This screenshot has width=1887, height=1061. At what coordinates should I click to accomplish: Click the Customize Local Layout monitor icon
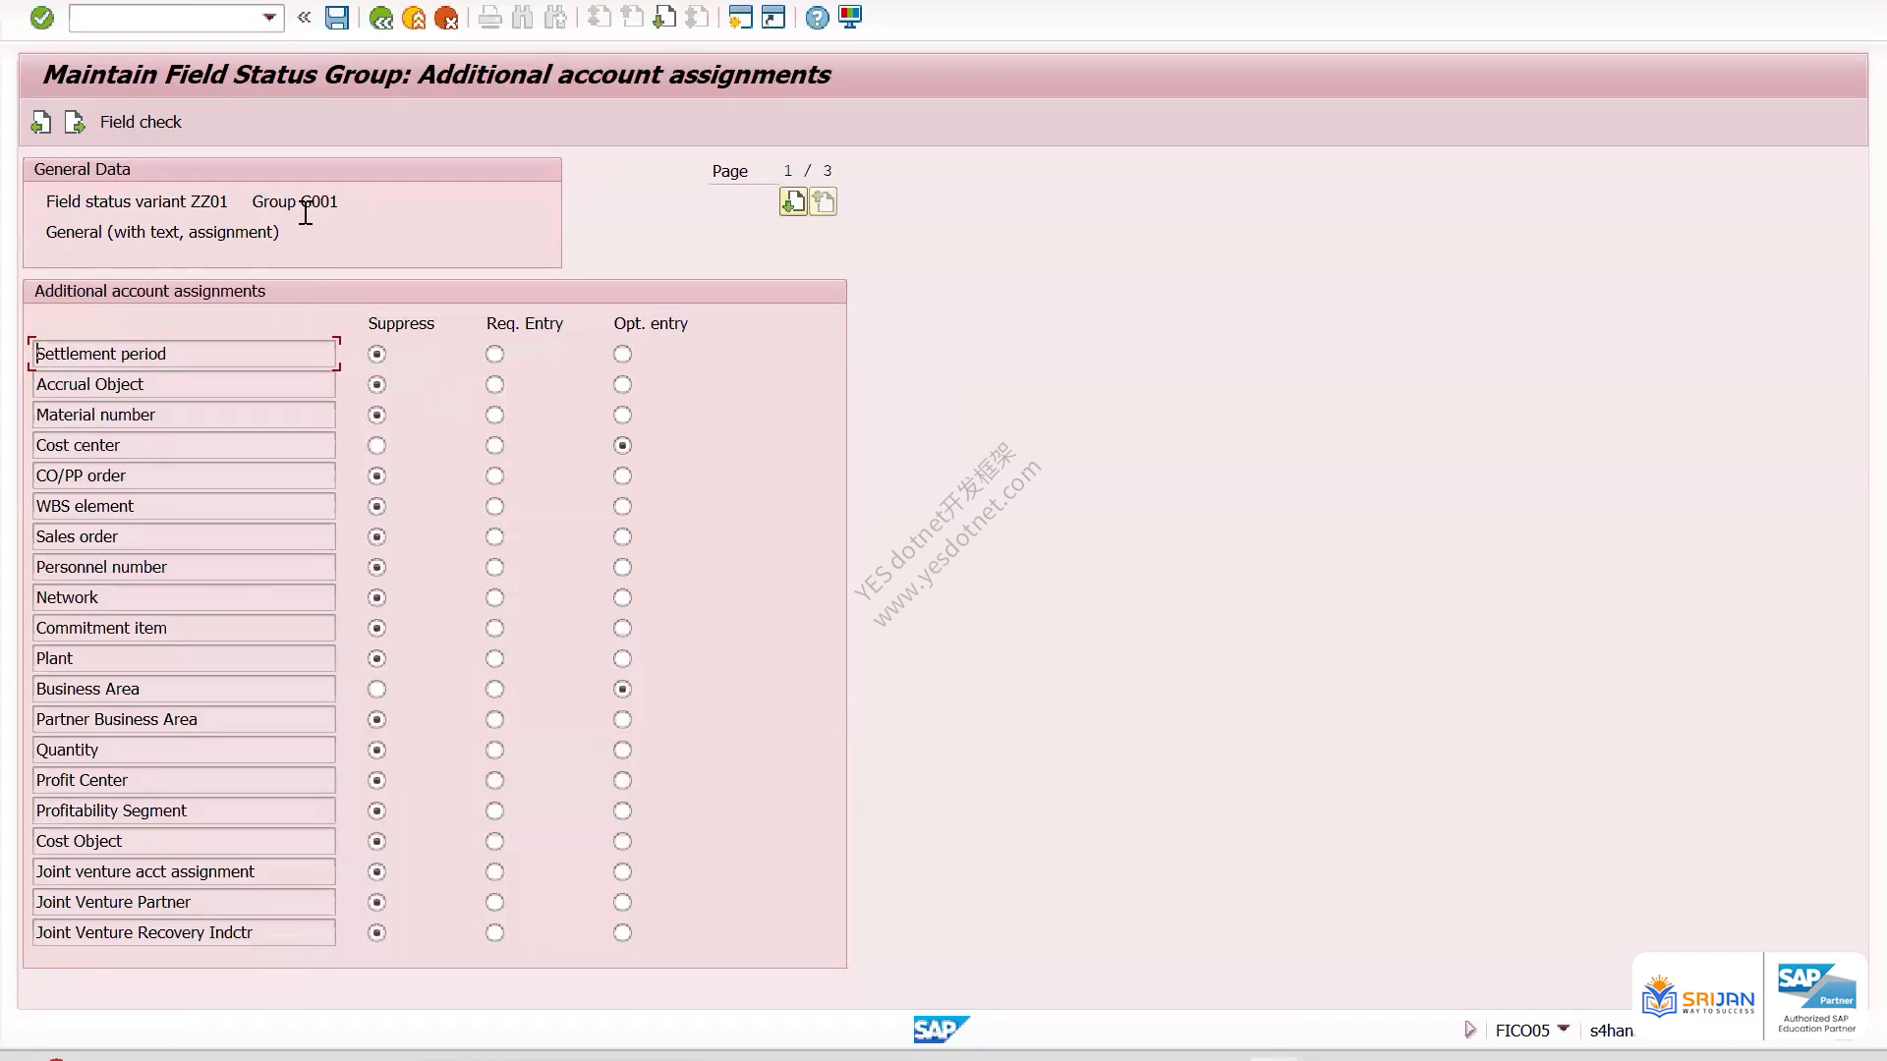[850, 17]
